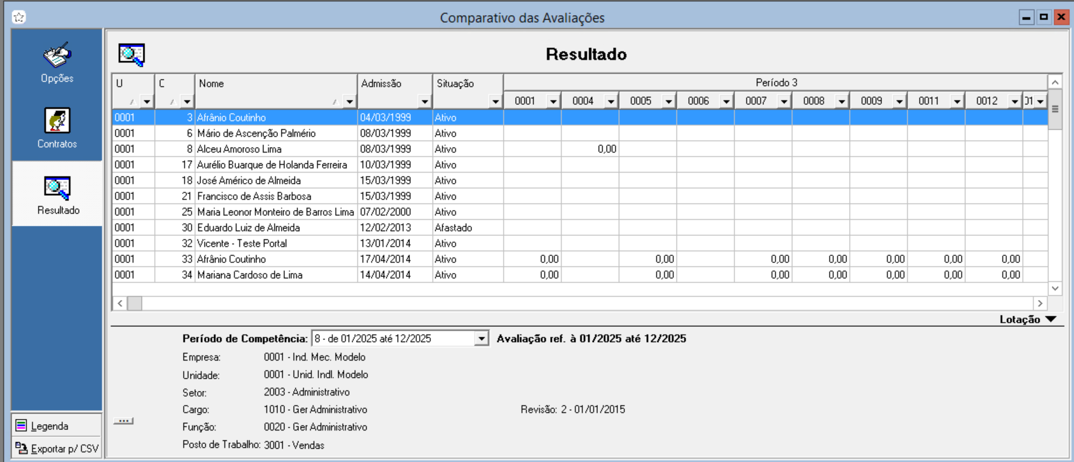Click the ellipsis button near Cargo
The image size is (1074, 462).
point(123,421)
